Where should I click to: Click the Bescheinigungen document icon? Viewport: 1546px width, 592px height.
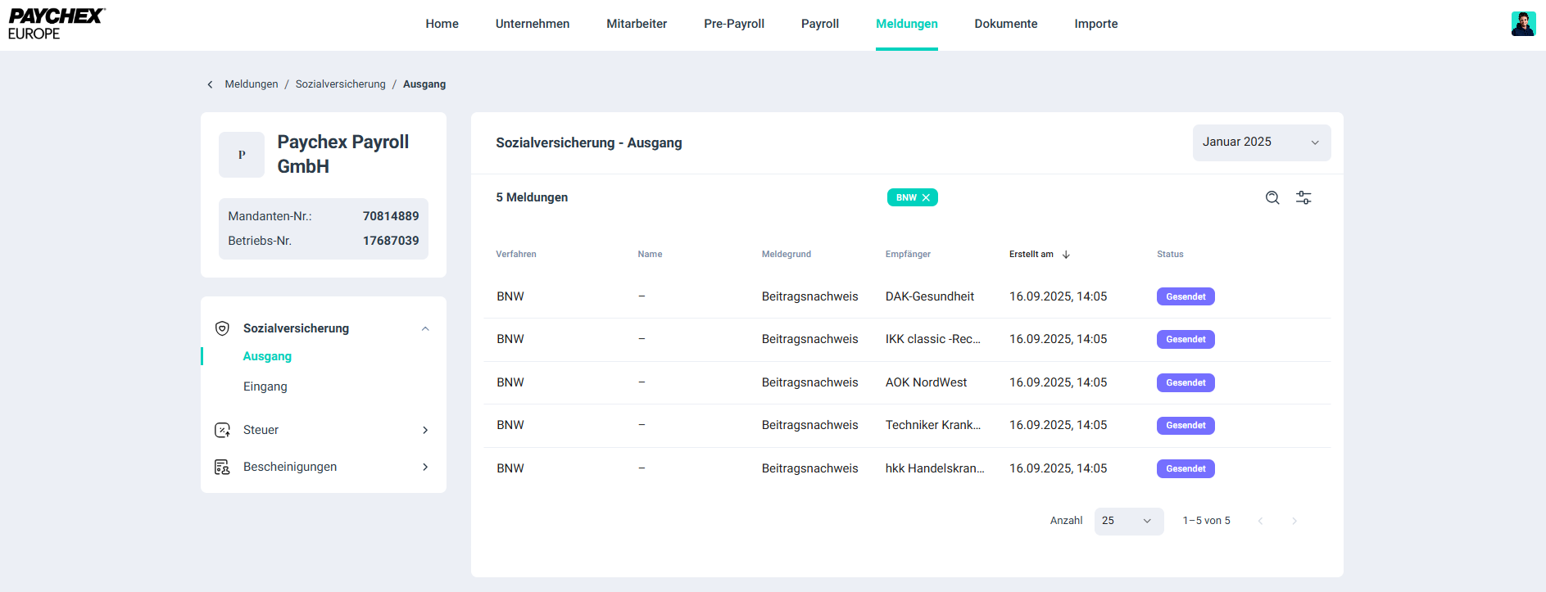click(x=222, y=467)
